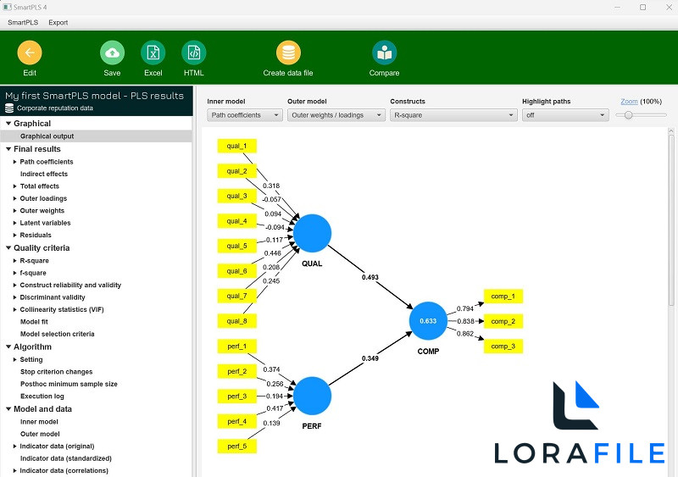Collapse the Quality criteria section
This screenshot has width=678, height=477.
pyautogui.click(x=8, y=247)
